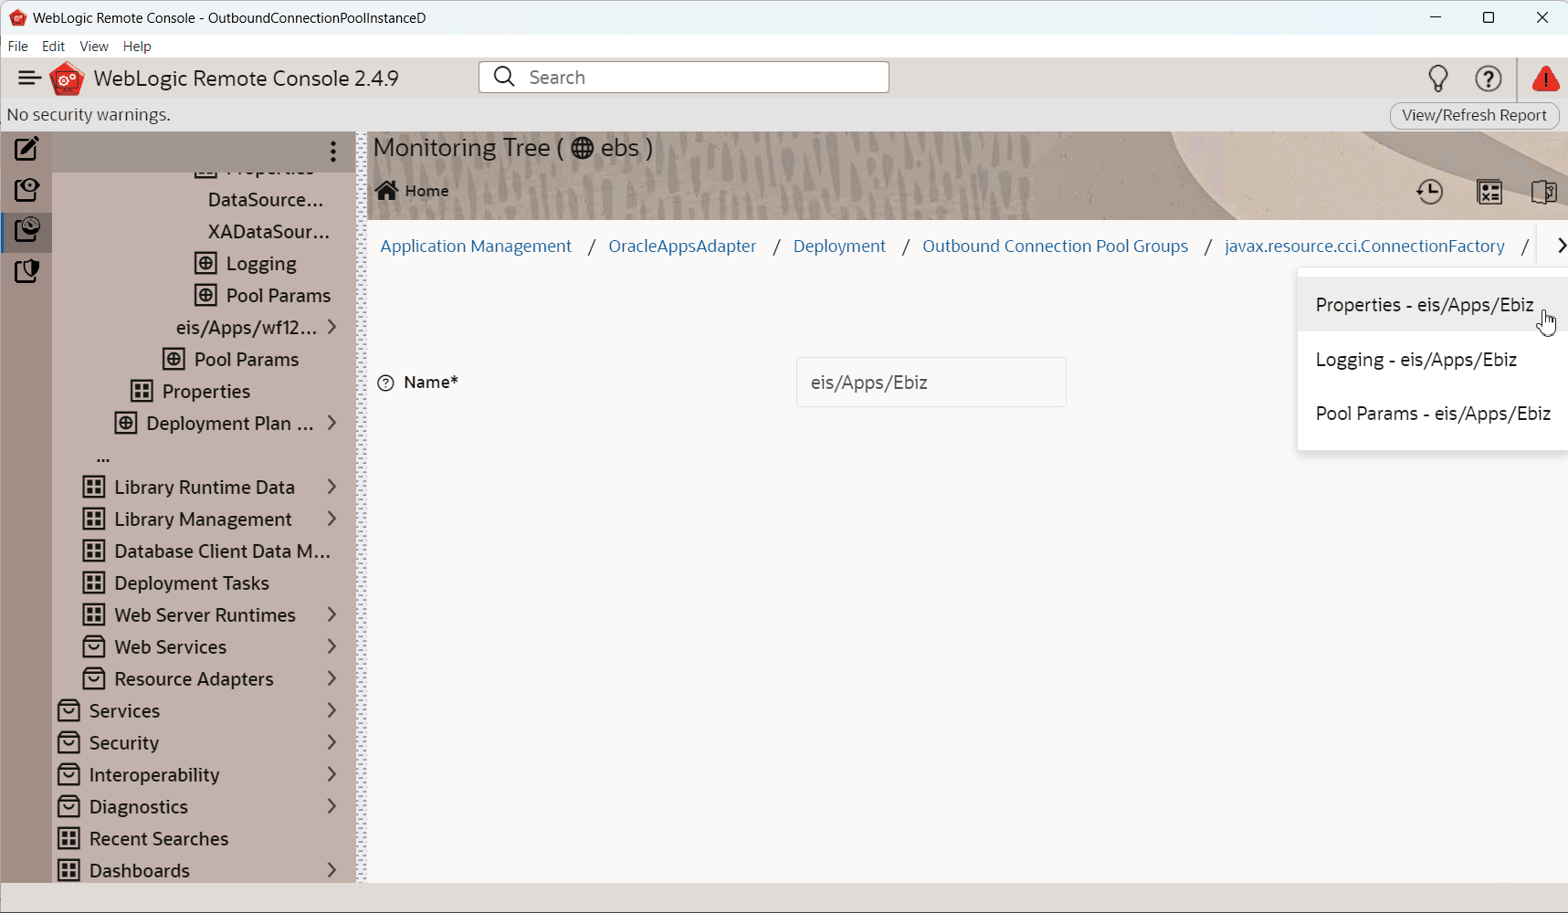Viewport: 1568px width, 913px height.
Task: Expand Web Services chevron
Action: click(x=332, y=646)
